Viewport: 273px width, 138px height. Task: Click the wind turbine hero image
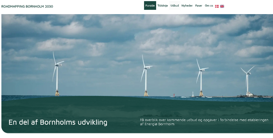tap(137, 74)
